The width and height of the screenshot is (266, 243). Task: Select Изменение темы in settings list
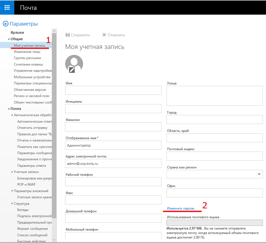(x=27, y=52)
